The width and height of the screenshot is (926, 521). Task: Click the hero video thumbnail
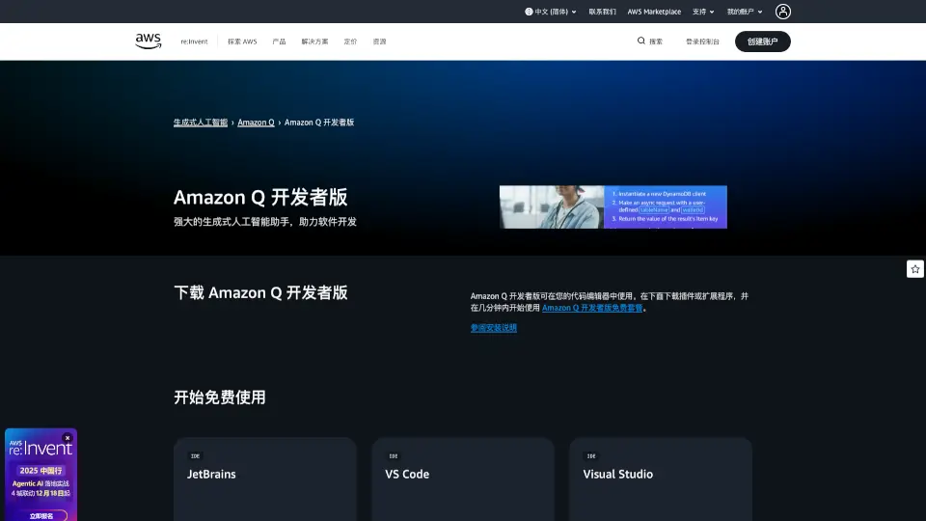click(613, 206)
